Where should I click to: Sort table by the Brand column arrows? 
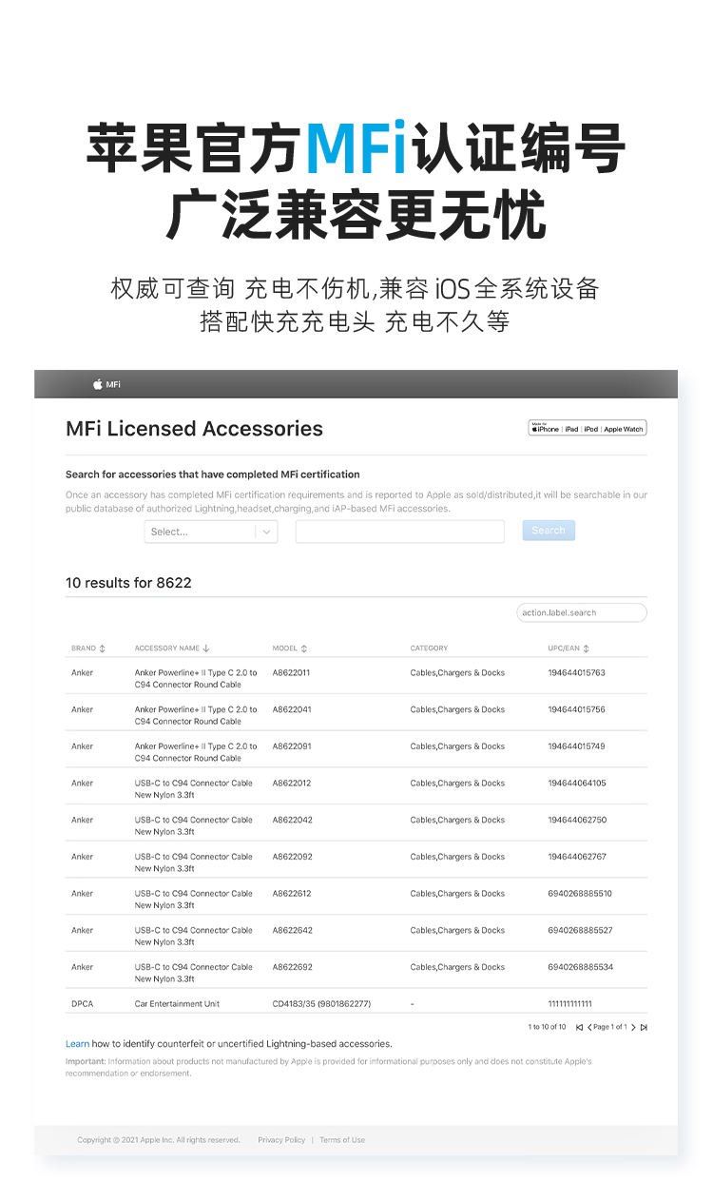pos(102,648)
